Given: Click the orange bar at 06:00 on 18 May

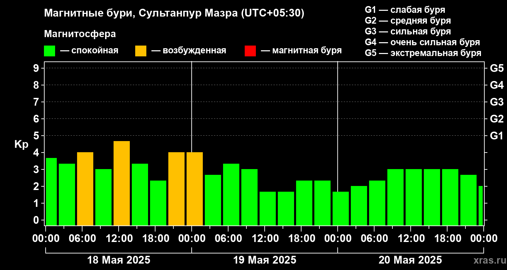Looking at the screenshot, I should 85,189.
